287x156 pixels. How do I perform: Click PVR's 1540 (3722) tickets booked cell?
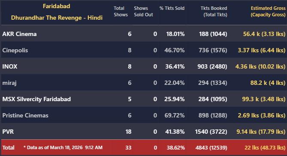pyautogui.click(x=211, y=132)
